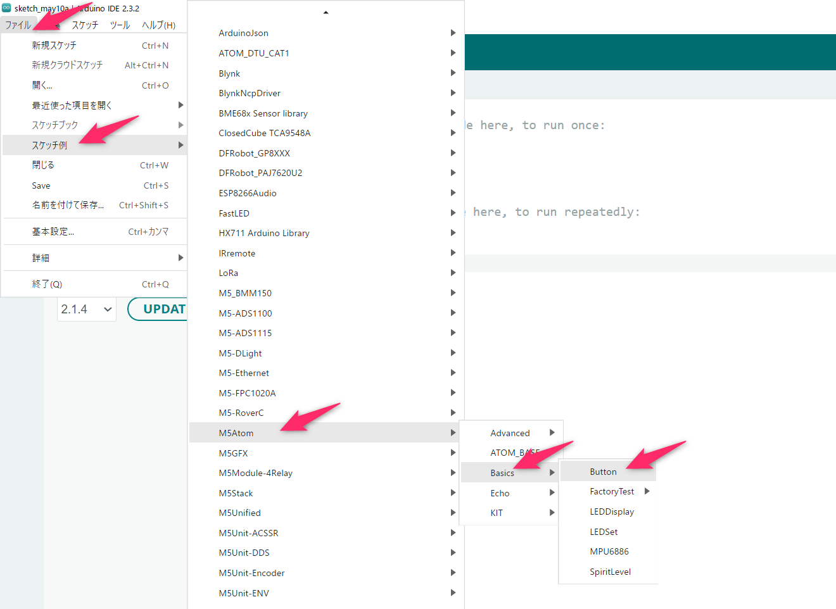Open the スケッチ menu in menu bar
This screenshot has width=836, height=609.
click(85, 25)
